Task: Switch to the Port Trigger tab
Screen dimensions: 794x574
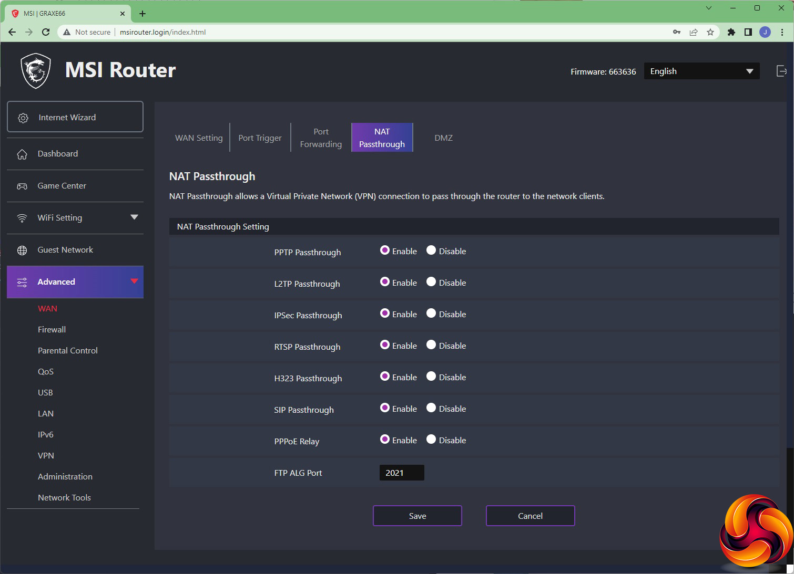Action: (260, 138)
